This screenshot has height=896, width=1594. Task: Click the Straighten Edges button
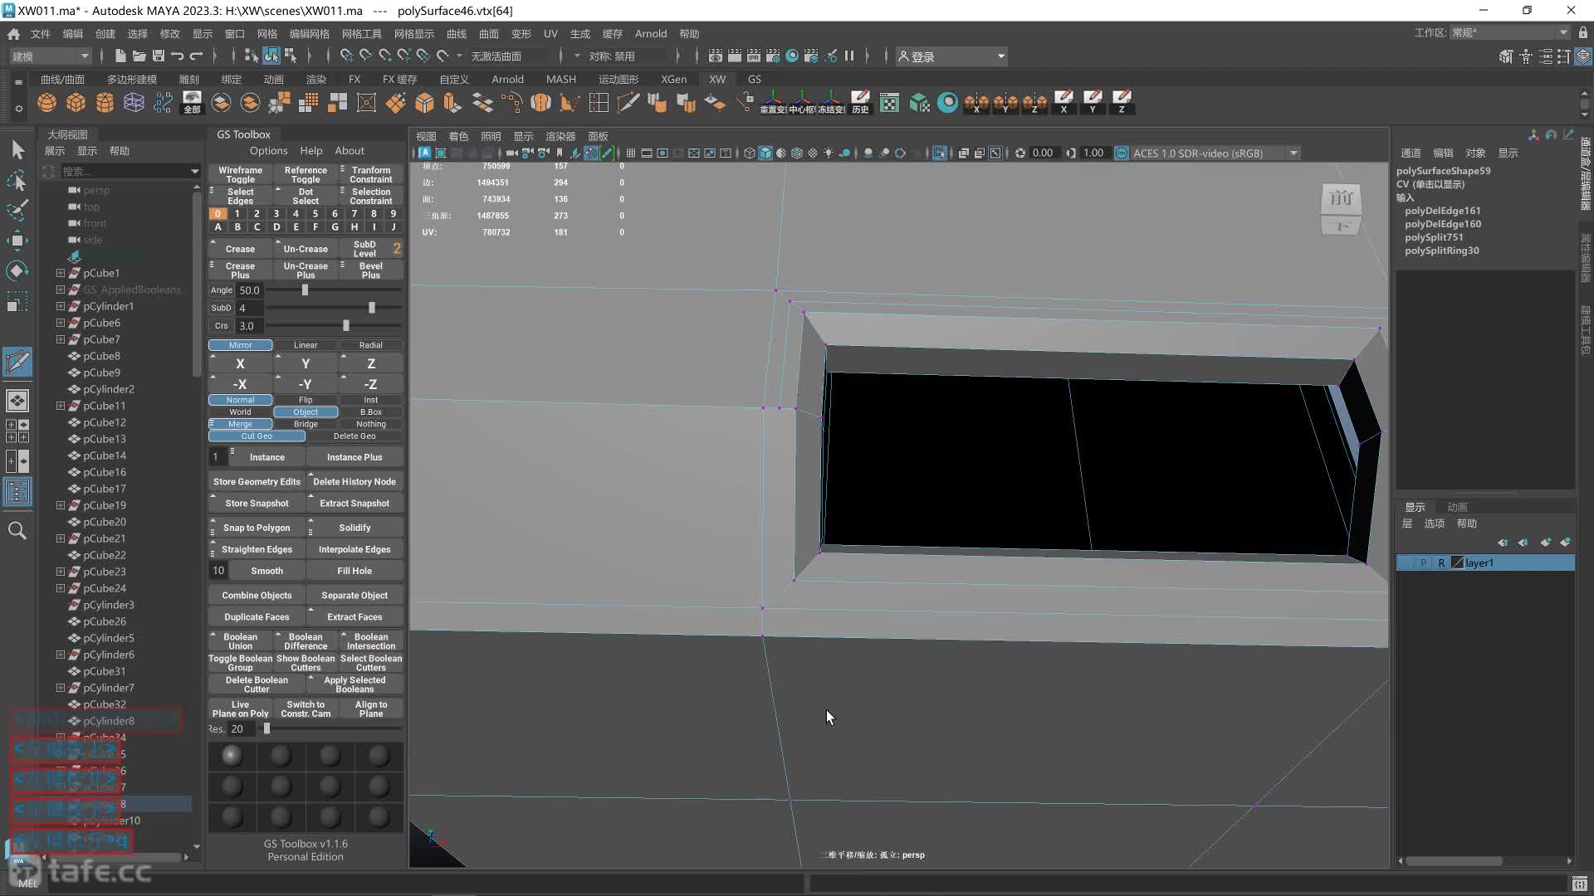(x=257, y=549)
